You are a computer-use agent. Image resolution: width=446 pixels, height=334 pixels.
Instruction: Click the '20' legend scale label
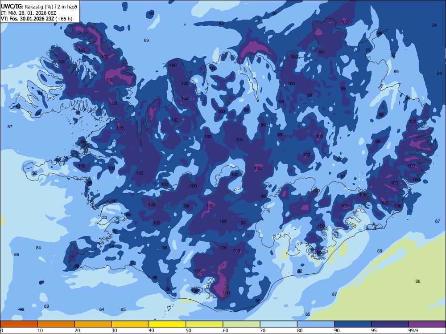(x=77, y=330)
